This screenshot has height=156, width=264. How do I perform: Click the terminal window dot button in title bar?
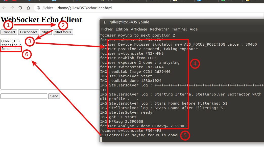[x=104, y=22]
